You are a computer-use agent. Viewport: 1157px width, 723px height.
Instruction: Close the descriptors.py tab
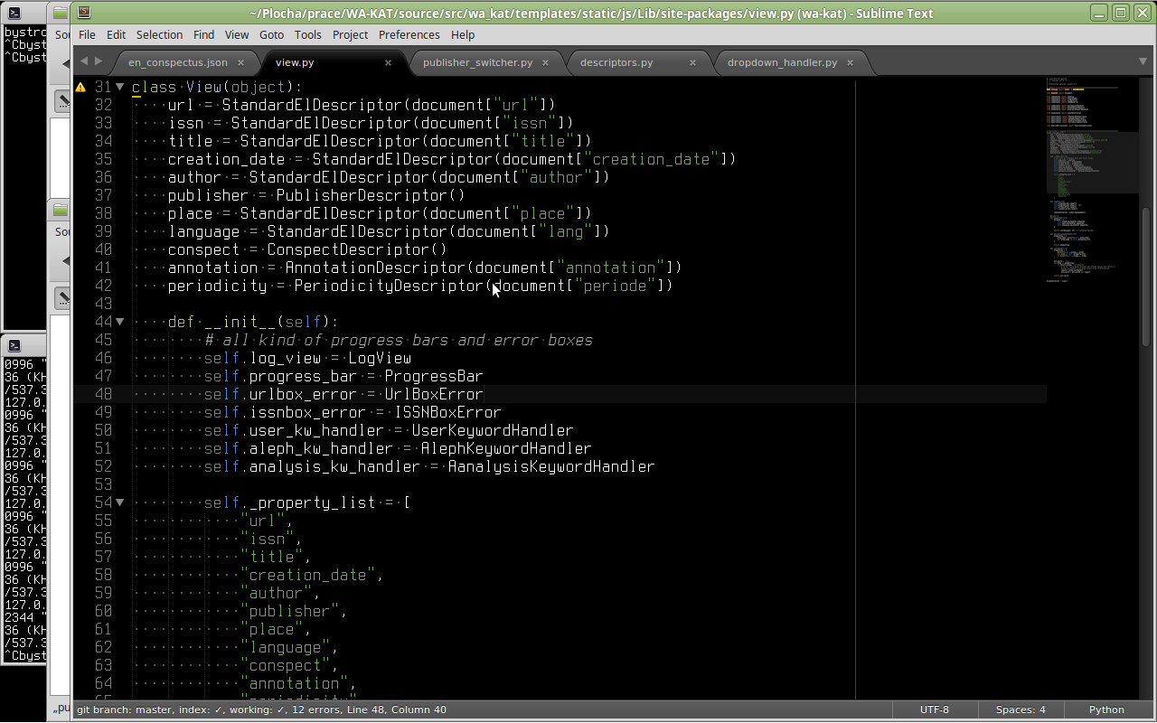(693, 63)
